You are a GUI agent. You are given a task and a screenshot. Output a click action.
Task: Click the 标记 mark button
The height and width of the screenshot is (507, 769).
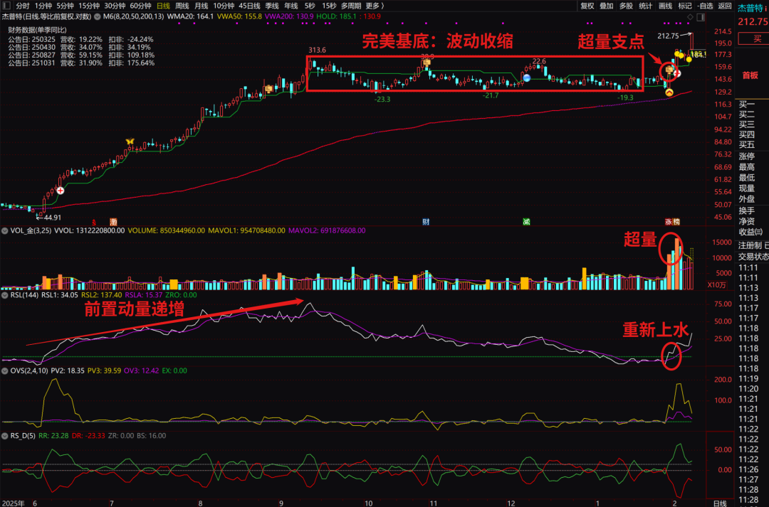(685, 6)
